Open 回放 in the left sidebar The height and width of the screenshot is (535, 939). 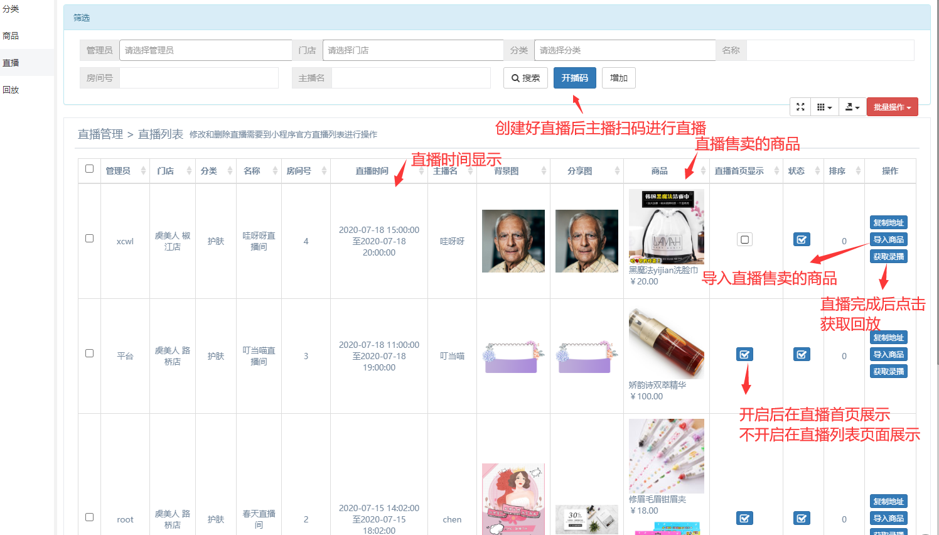click(11, 90)
